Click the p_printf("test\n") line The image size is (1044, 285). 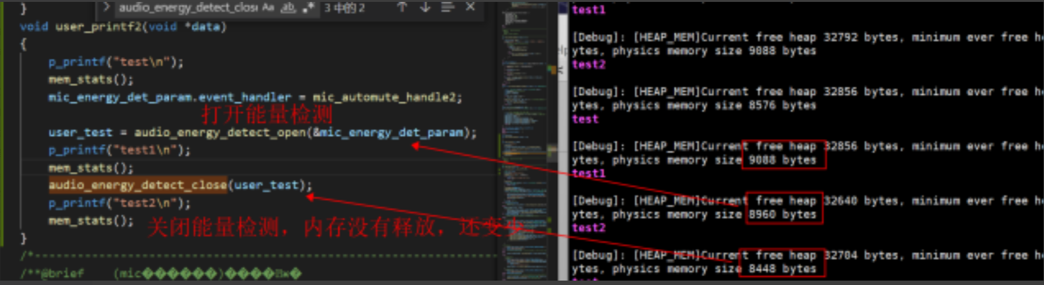[x=116, y=62]
